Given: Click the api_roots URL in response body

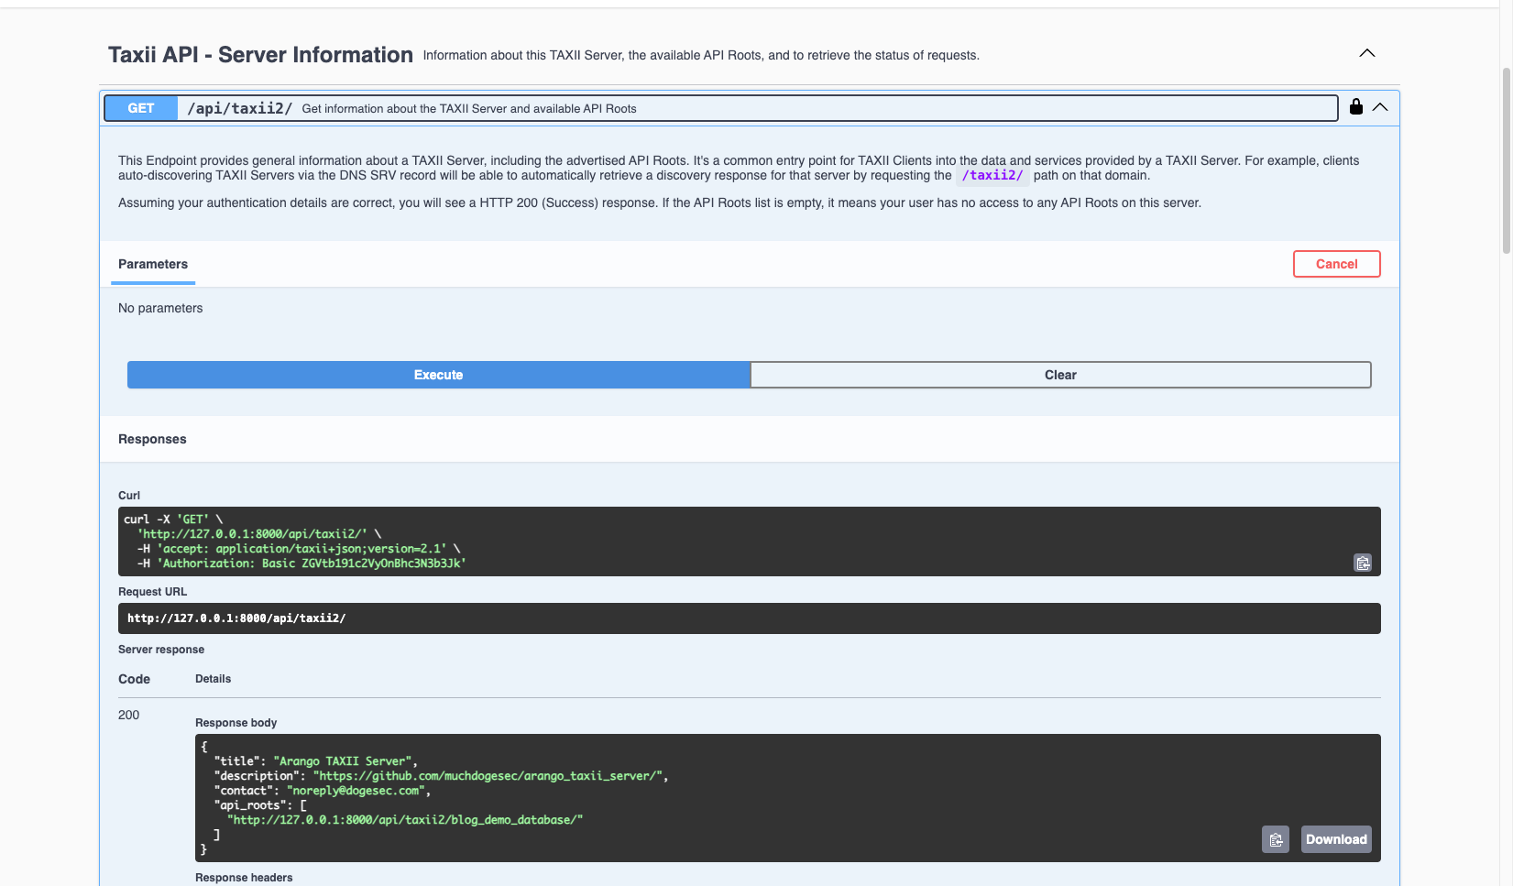Looking at the screenshot, I should (x=405, y=820).
